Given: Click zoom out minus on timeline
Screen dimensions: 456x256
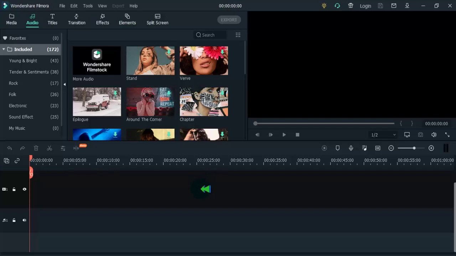Looking at the screenshot, I should (391, 148).
